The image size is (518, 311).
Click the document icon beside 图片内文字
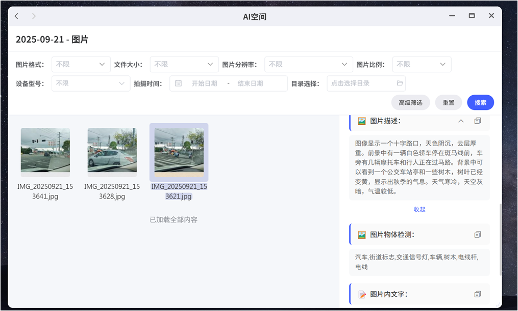(x=362, y=294)
